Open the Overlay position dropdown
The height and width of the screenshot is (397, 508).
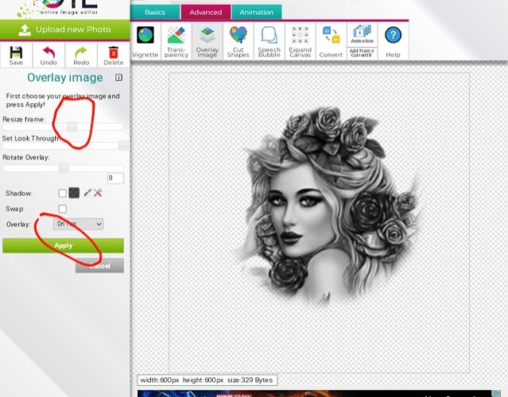click(78, 225)
